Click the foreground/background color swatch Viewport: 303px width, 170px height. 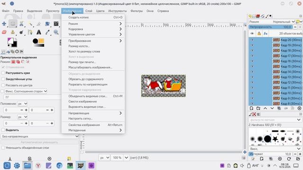click(x=12, y=42)
